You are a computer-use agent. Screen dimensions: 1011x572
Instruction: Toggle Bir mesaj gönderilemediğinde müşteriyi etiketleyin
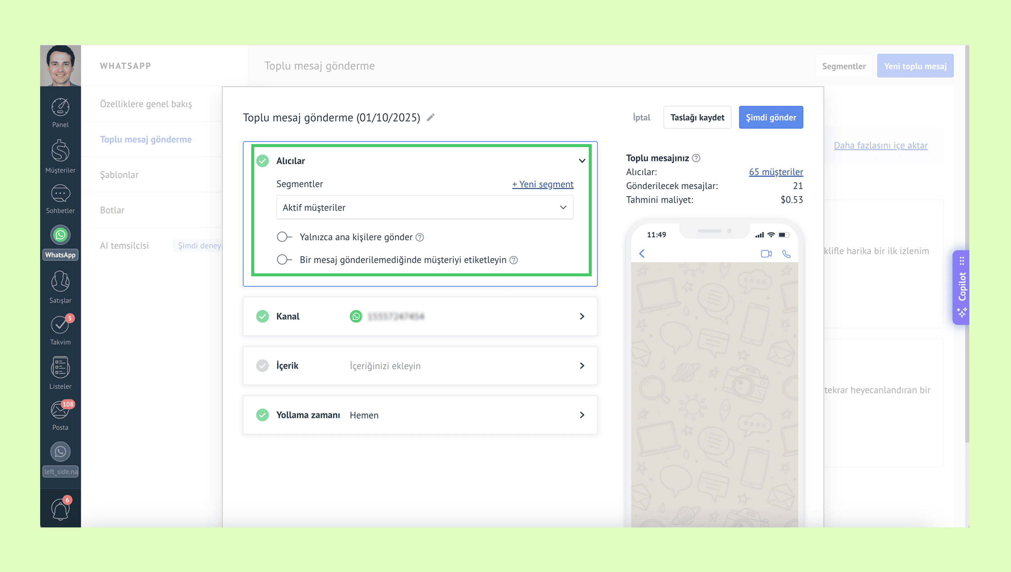[284, 260]
